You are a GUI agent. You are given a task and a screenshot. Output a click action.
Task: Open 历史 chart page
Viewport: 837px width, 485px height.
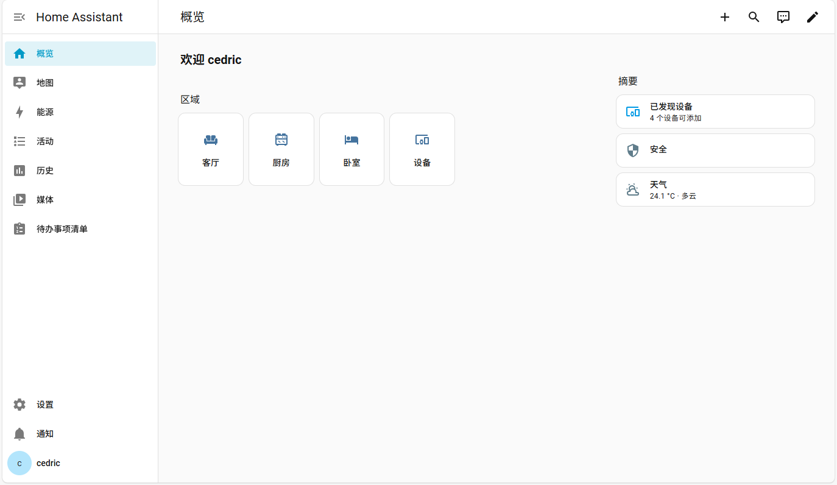[x=80, y=171]
